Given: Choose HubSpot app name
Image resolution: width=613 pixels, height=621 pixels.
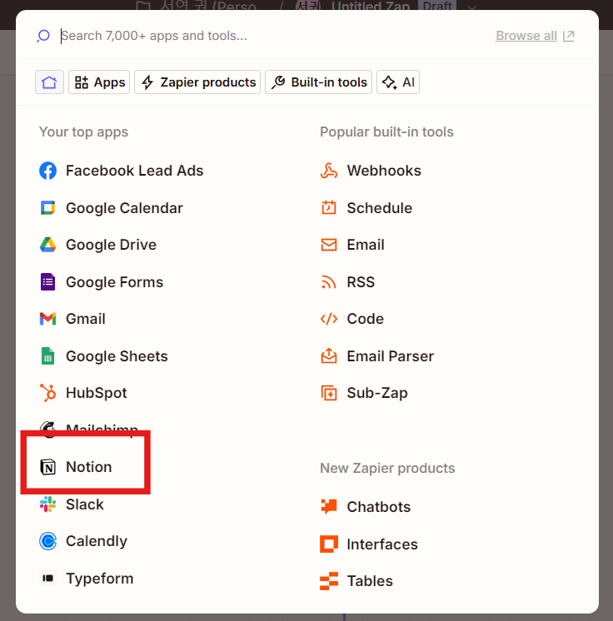Looking at the screenshot, I should point(97,393).
